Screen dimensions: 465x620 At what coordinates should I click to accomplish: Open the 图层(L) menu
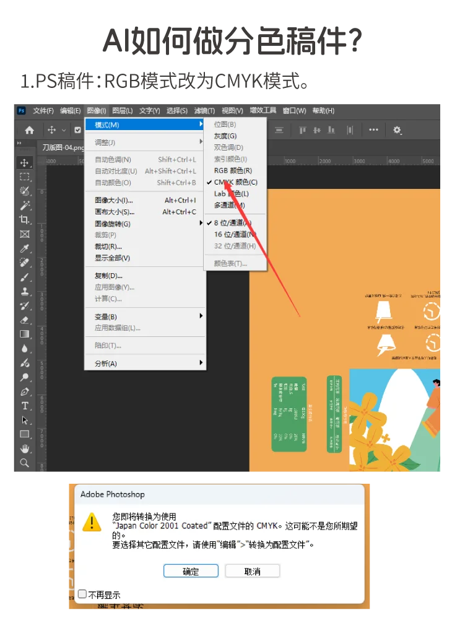123,111
